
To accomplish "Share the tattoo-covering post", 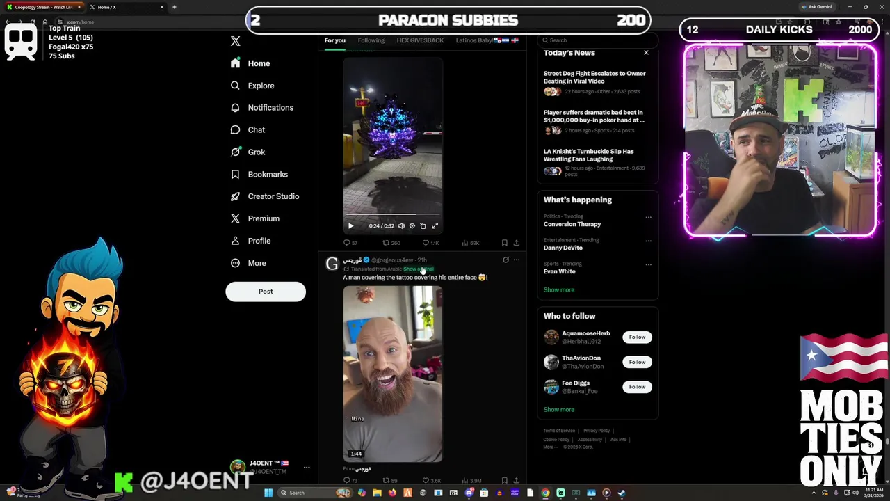I will click(x=516, y=480).
